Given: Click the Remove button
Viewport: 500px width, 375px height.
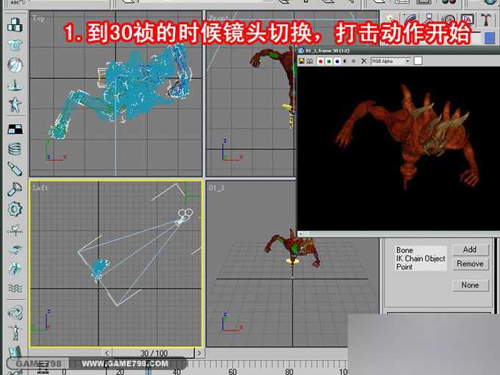Looking at the screenshot, I should click(470, 264).
